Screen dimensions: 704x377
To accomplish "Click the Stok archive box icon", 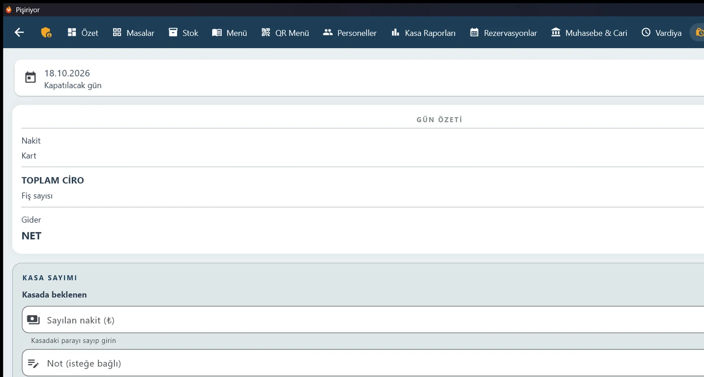I will tap(173, 33).
